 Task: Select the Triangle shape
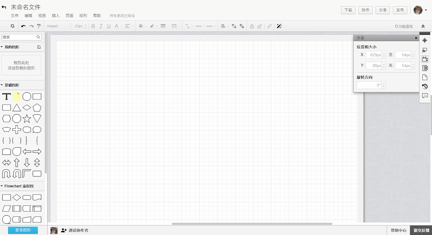[17, 108]
